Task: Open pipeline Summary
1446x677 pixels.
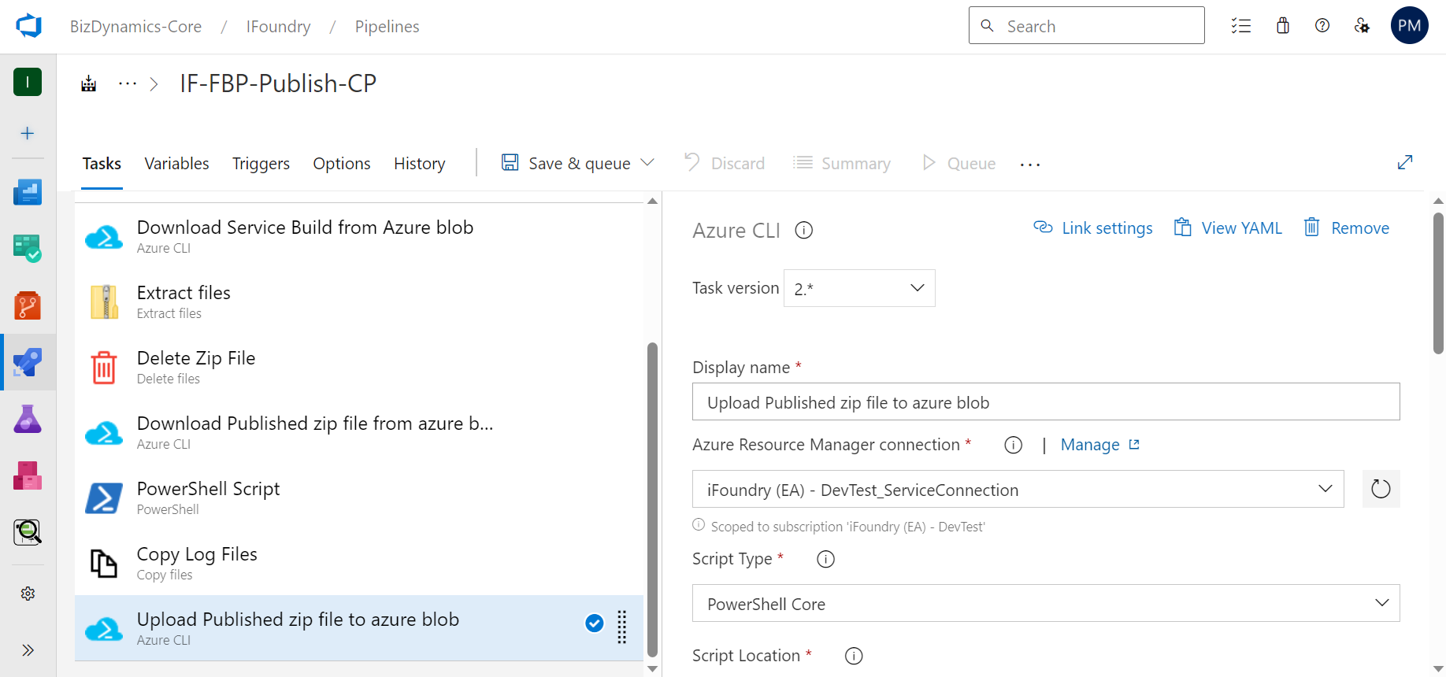Action: click(842, 163)
